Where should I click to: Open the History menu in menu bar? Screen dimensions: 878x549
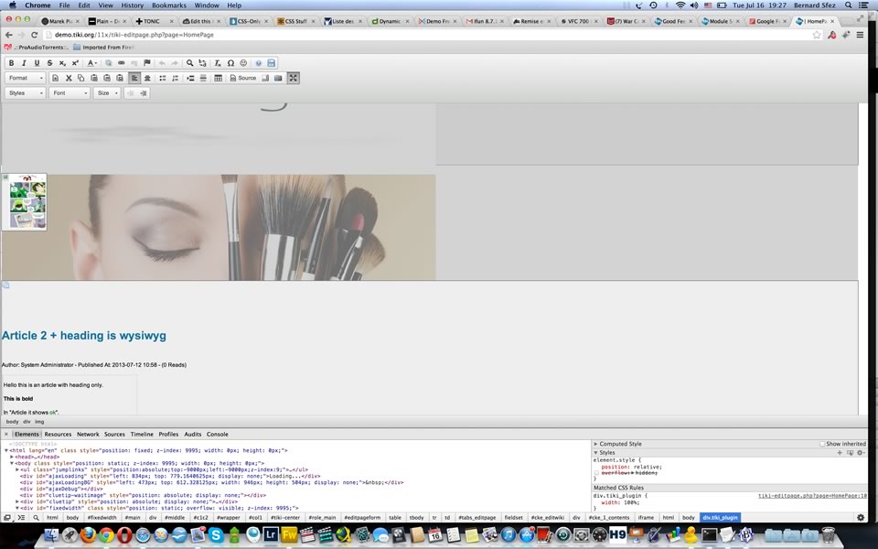(x=132, y=5)
